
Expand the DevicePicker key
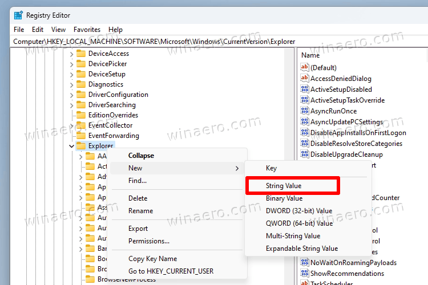point(71,64)
